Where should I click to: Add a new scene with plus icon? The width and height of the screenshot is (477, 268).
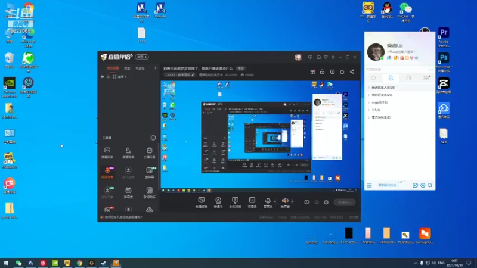pos(156,68)
